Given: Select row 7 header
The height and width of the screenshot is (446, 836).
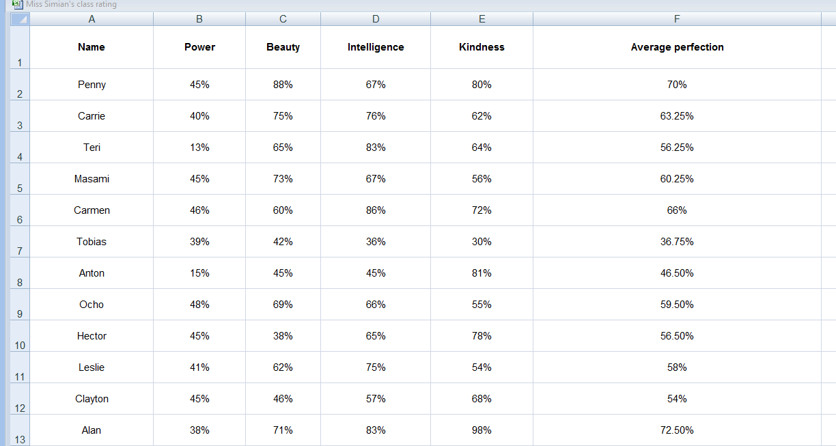Looking at the screenshot, I should pos(18,241).
